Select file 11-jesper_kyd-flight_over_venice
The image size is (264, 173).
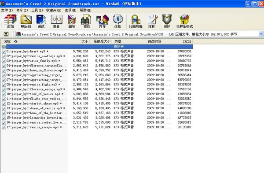(x=36, y=99)
